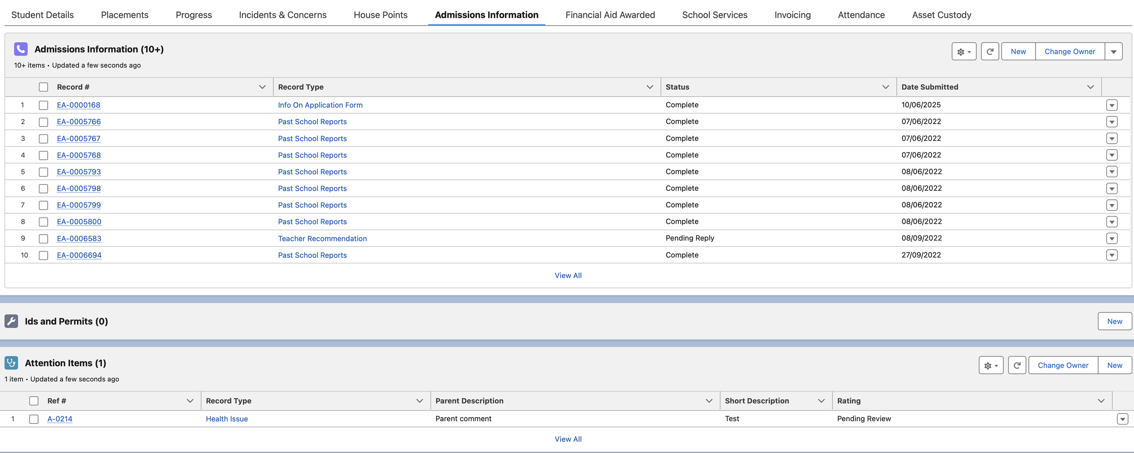Open Info On Application Form link

click(x=320, y=105)
